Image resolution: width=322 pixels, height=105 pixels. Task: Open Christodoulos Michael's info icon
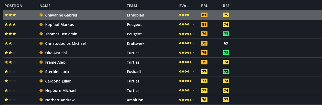(x=41, y=43)
